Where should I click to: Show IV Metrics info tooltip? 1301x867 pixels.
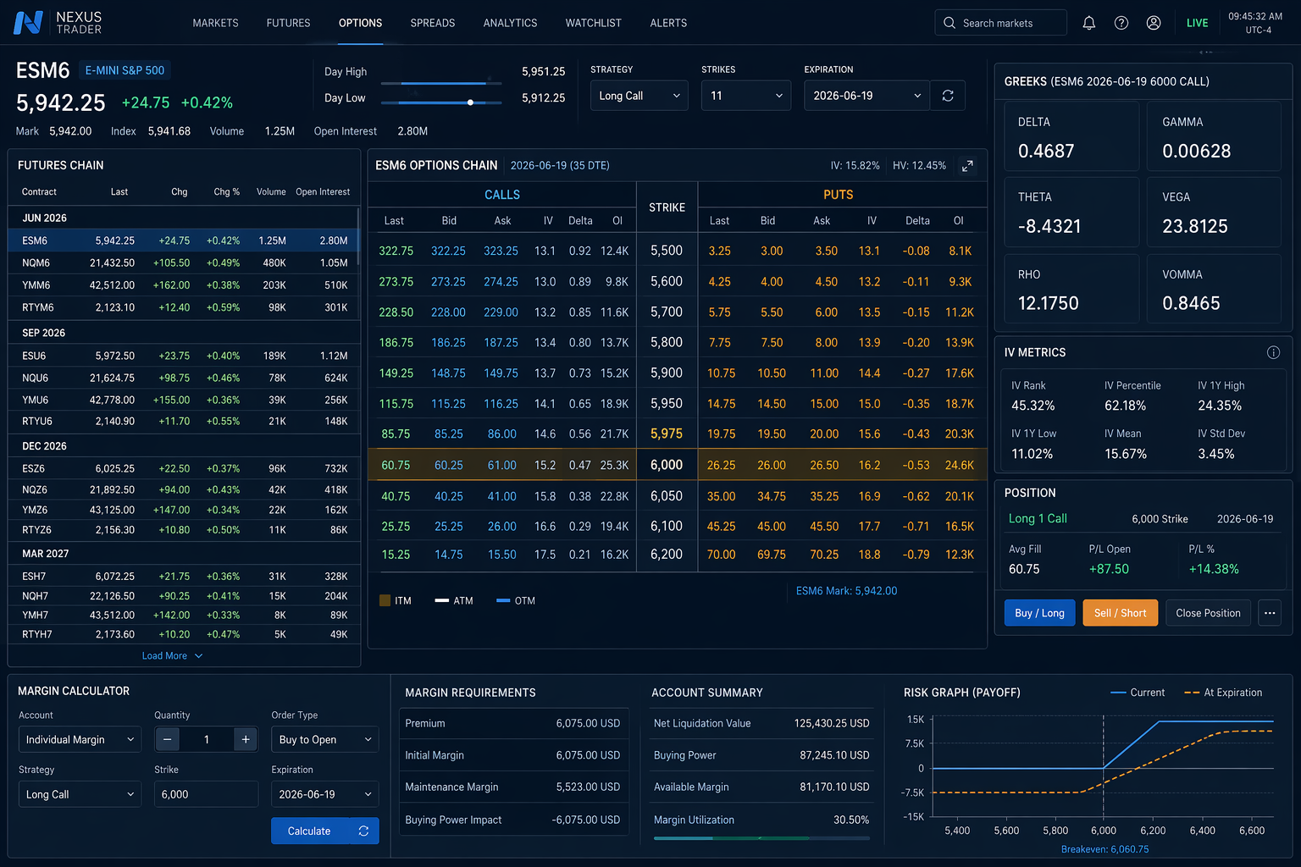tap(1273, 352)
